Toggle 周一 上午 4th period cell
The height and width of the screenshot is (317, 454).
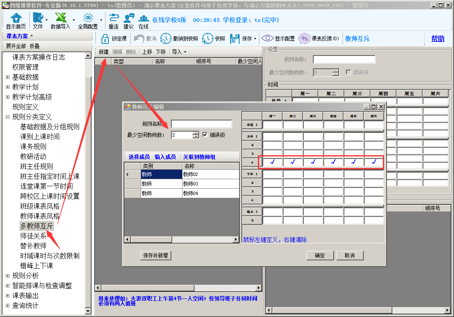pyautogui.click(x=272, y=162)
